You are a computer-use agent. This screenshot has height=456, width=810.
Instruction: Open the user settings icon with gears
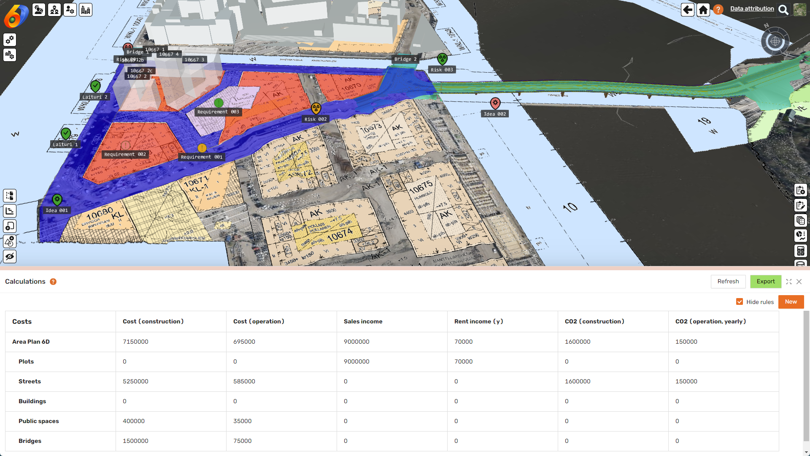coord(39,10)
